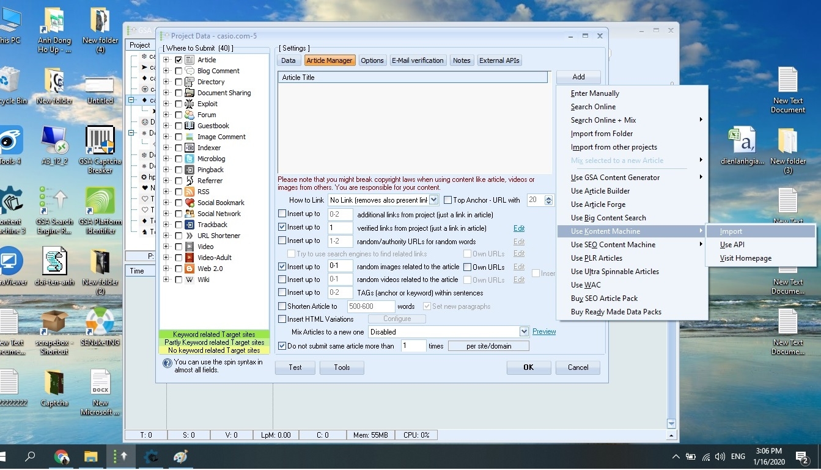Open the E-Mail verification tab

point(418,60)
